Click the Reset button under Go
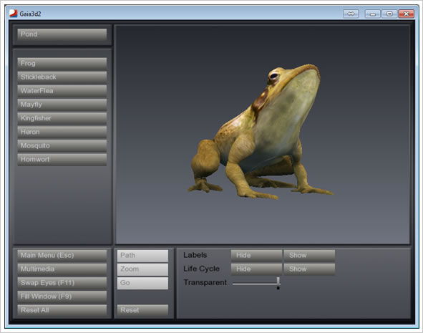Viewport: 423px width, 333px height. (142, 310)
